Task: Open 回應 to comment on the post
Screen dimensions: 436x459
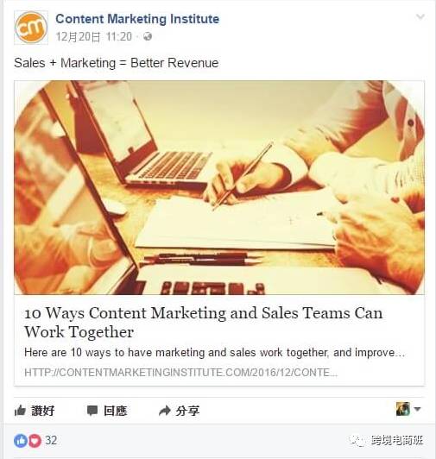Action: point(107,411)
